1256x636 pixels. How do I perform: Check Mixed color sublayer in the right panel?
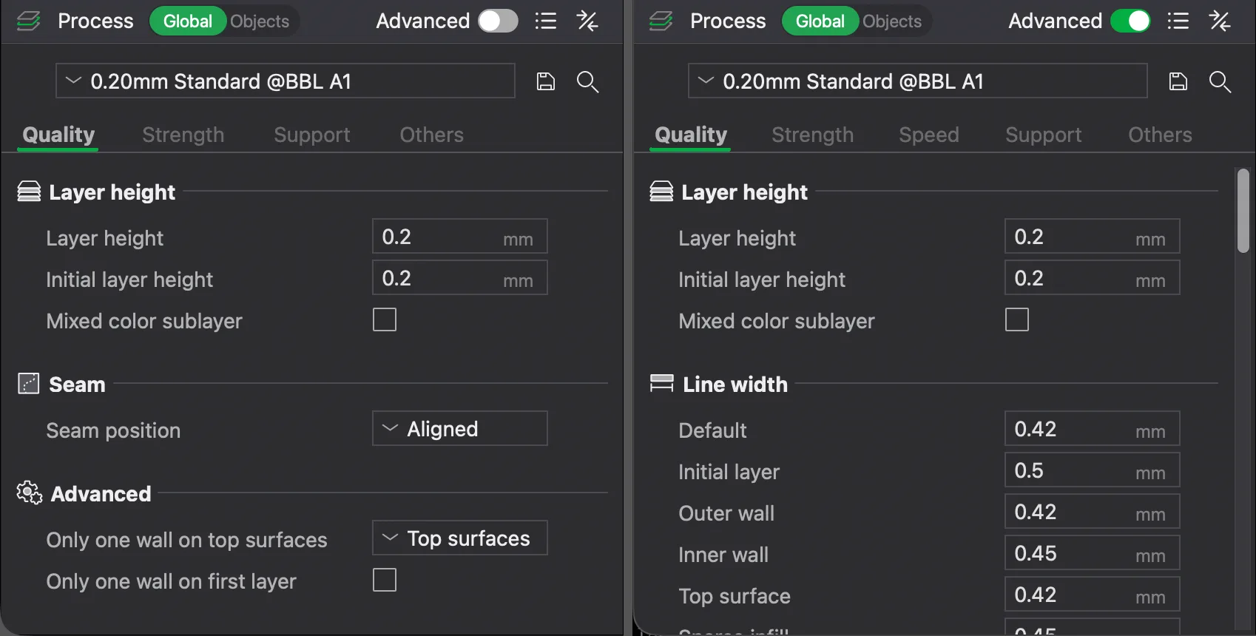point(1017,319)
